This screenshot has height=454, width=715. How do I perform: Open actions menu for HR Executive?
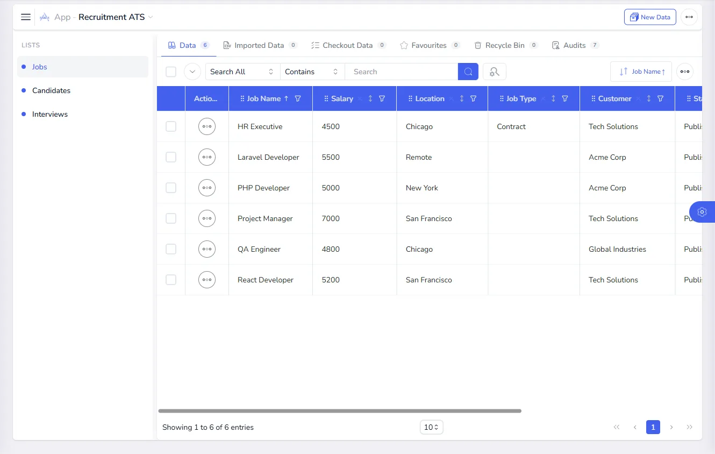coord(207,126)
